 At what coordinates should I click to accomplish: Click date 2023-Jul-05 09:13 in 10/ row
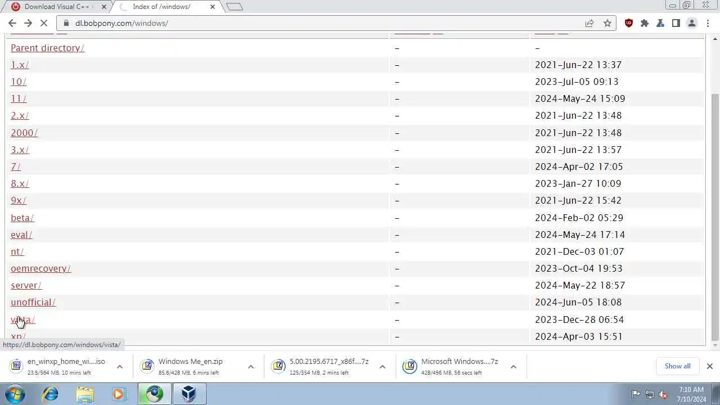click(x=577, y=82)
